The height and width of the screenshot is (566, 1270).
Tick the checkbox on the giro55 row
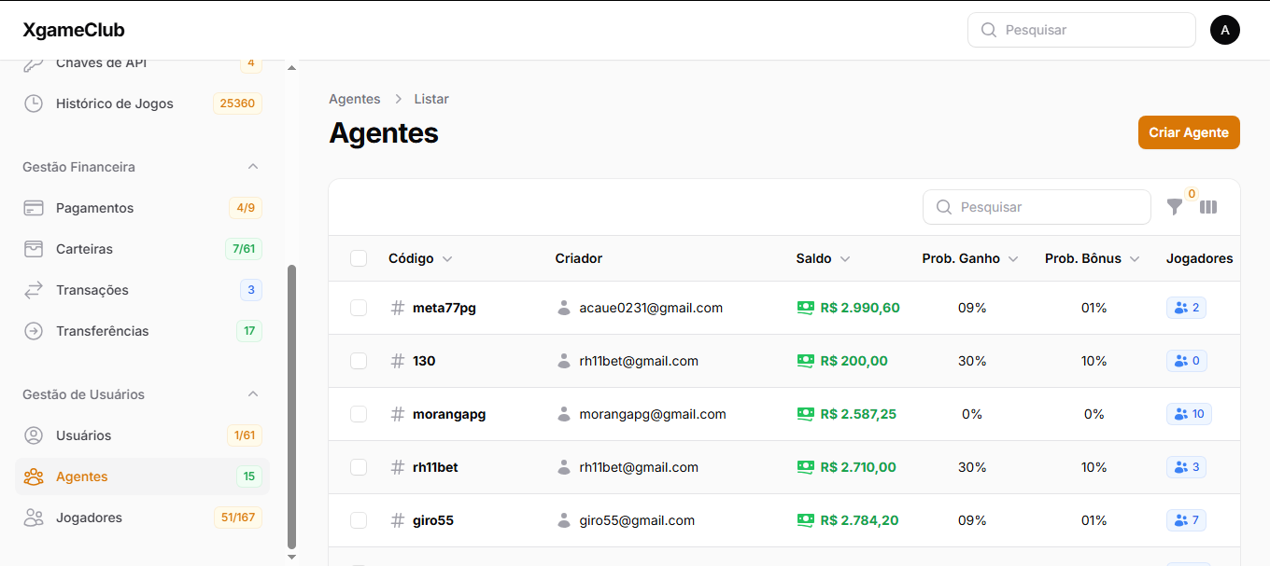(x=359, y=520)
